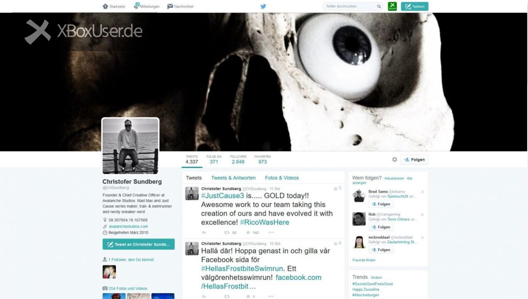Click Aktualisieren in Wem folgen
528x299 pixels.
[x=394, y=179]
